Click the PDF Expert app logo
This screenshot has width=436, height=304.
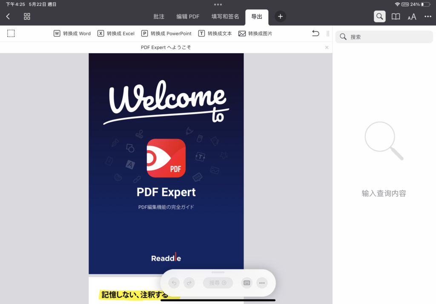pyautogui.click(x=166, y=158)
